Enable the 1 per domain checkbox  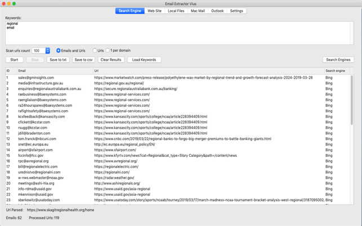tap(108, 50)
